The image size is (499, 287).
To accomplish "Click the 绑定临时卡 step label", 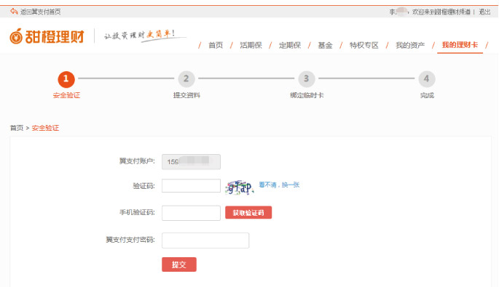I will pyautogui.click(x=307, y=95).
